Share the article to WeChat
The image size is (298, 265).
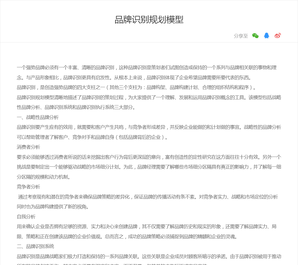point(255,36)
